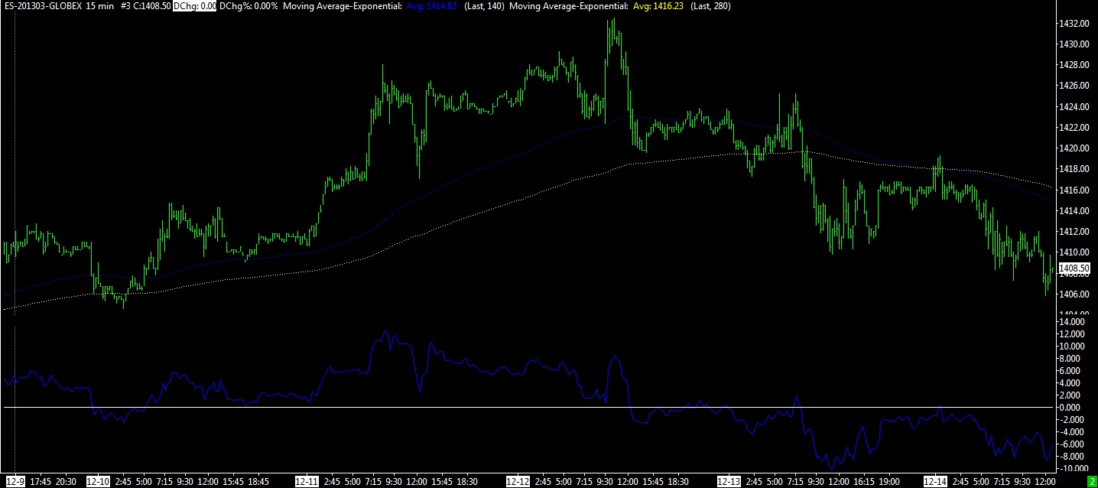Jump to the 12-9 date marker
Screen dimensions: 1098x488
[x=15, y=482]
